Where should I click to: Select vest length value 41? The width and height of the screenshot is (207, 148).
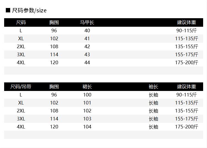[87, 39]
